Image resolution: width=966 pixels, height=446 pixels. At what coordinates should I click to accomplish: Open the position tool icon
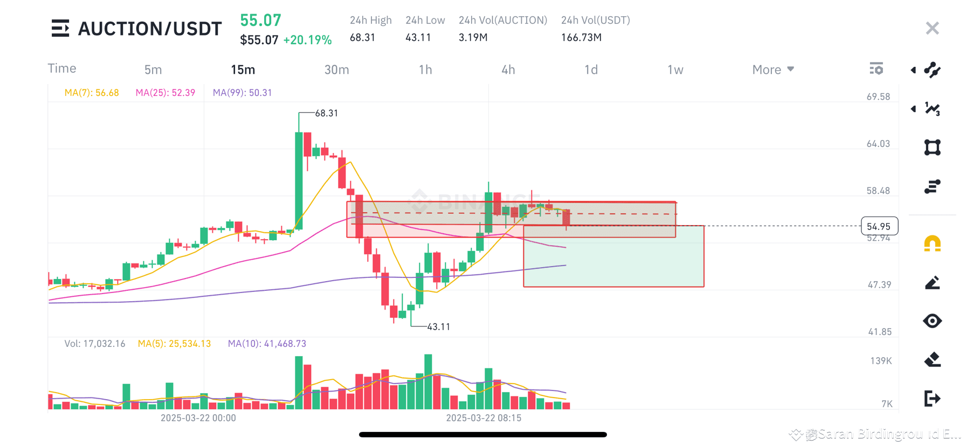pyautogui.click(x=933, y=186)
